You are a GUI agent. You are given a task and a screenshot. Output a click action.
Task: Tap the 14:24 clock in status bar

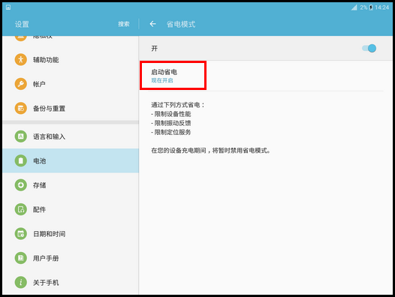click(382, 7)
